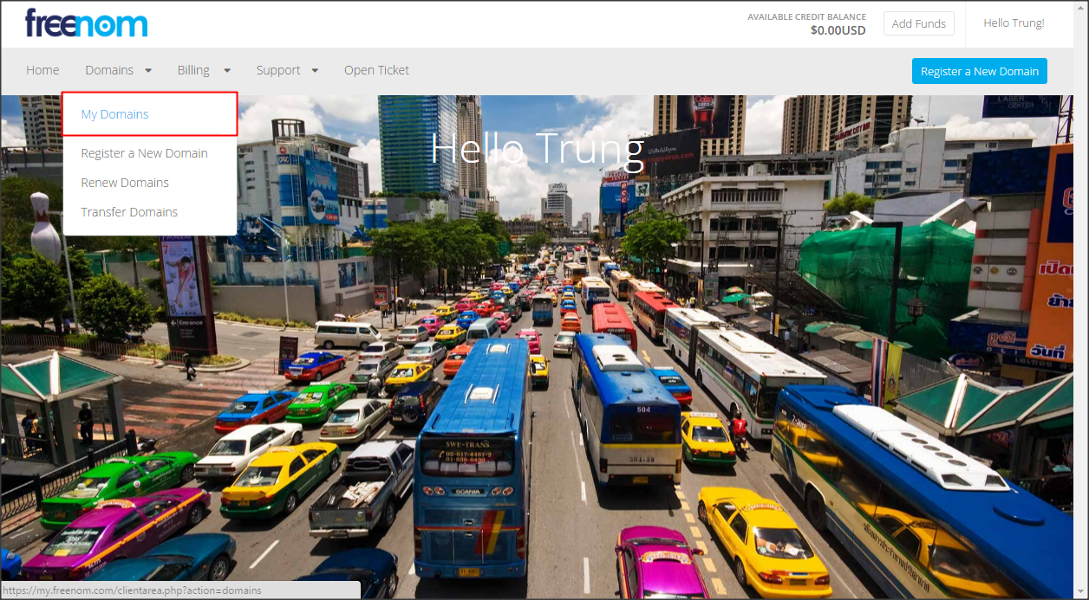Go to the Home nav link
Screen dimensions: 1089x600
pyautogui.click(x=42, y=70)
